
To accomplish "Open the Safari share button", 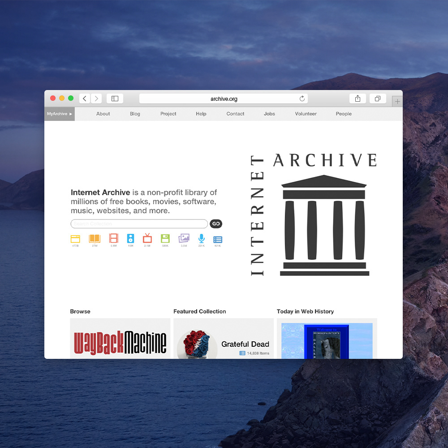I will click(358, 99).
